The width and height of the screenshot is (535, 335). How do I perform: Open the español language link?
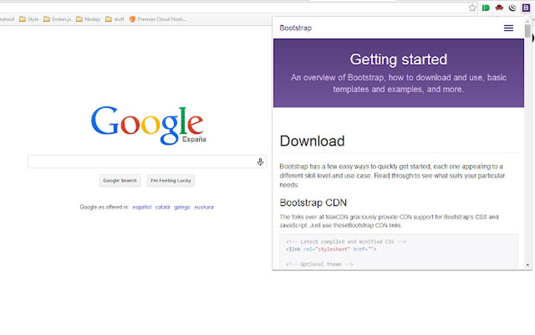click(142, 207)
